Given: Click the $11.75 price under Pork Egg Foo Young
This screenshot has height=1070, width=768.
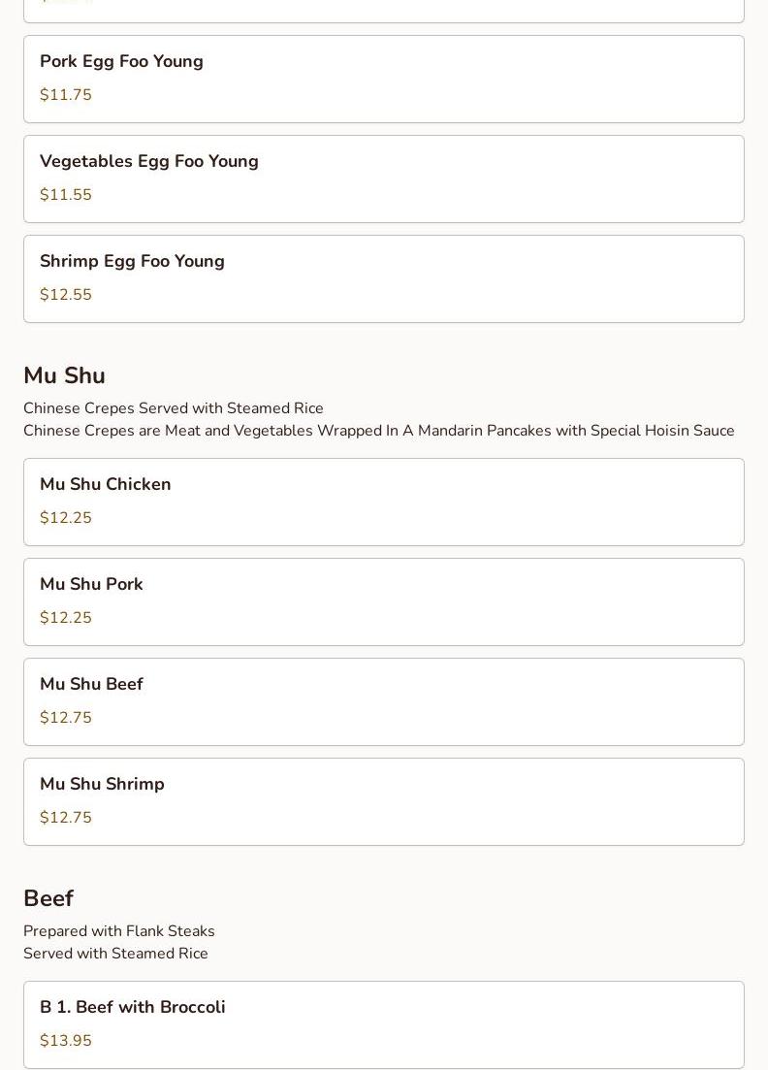Looking at the screenshot, I should tap(66, 95).
